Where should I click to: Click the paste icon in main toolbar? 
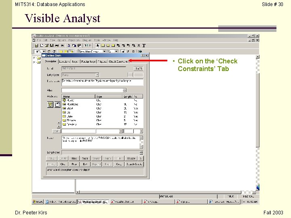(x=79, y=45)
